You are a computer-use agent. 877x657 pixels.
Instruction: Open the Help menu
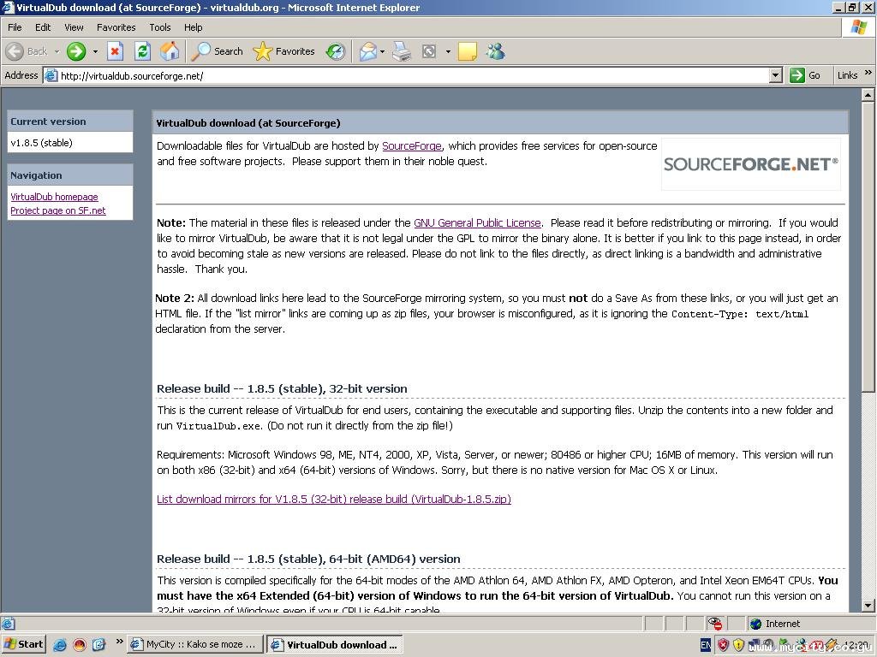[x=193, y=27]
